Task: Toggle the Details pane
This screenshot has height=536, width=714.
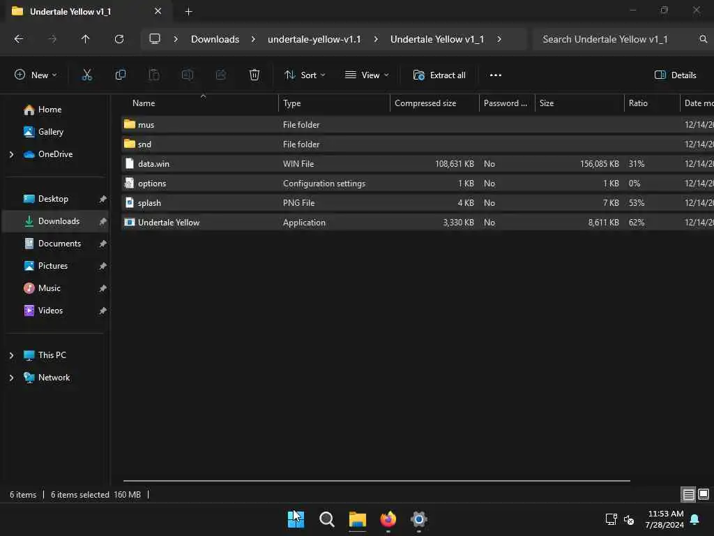Action: (675, 75)
